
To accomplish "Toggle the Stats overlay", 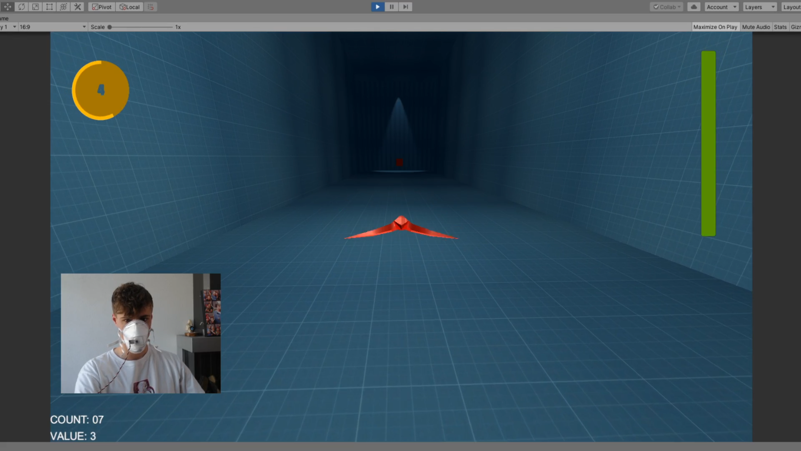I will point(780,27).
